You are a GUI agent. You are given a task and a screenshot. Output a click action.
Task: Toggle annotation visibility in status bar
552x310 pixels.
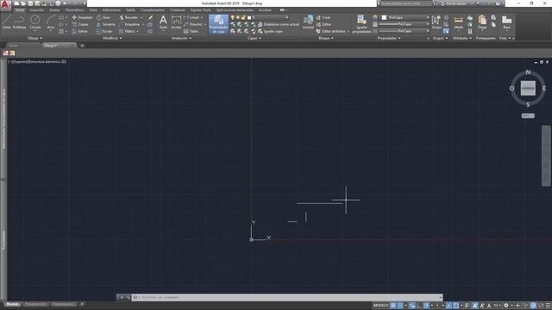click(x=475, y=306)
